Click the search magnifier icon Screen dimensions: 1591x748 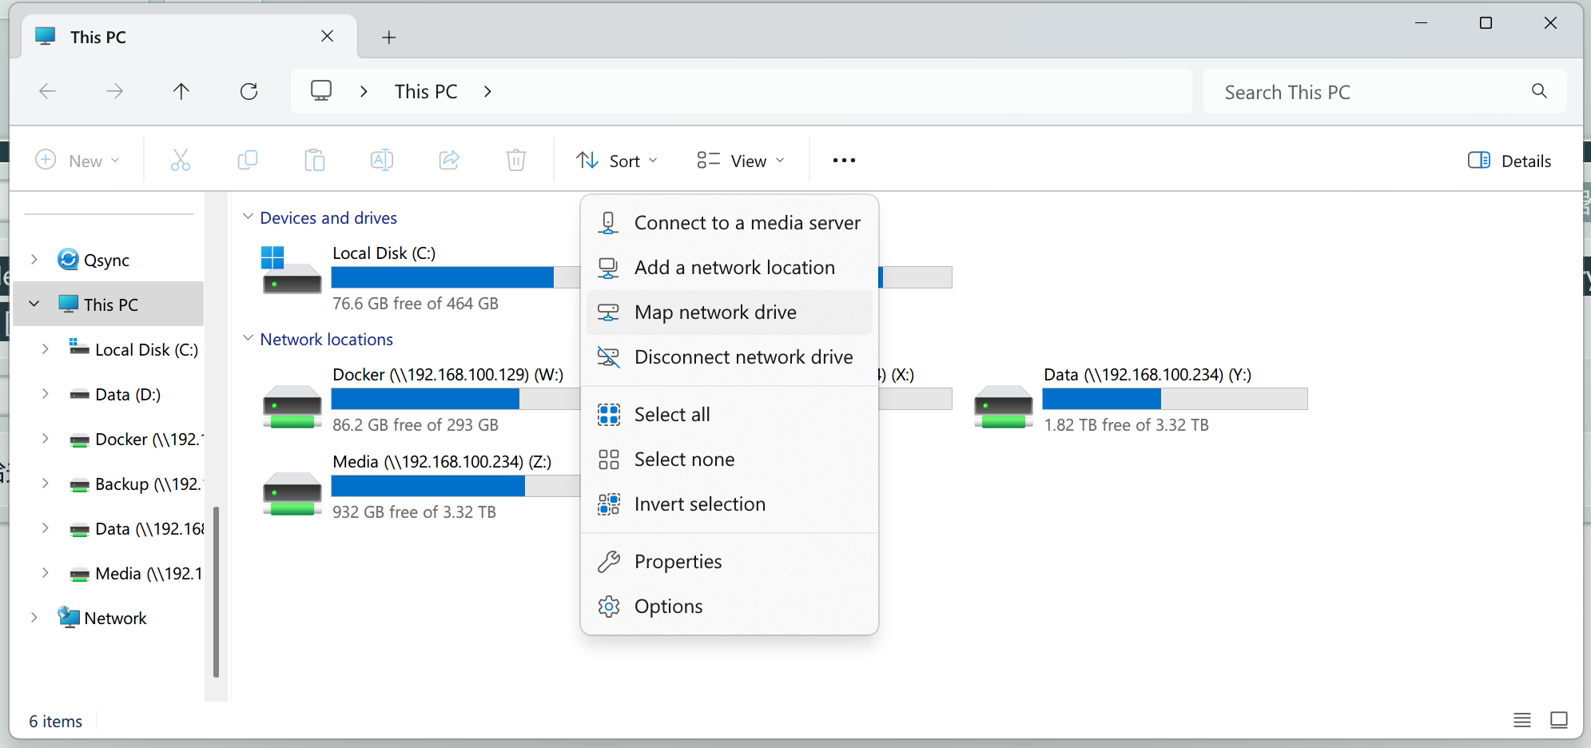[1539, 91]
